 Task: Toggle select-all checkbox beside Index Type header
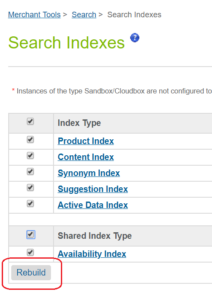pyautogui.click(x=30, y=122)
